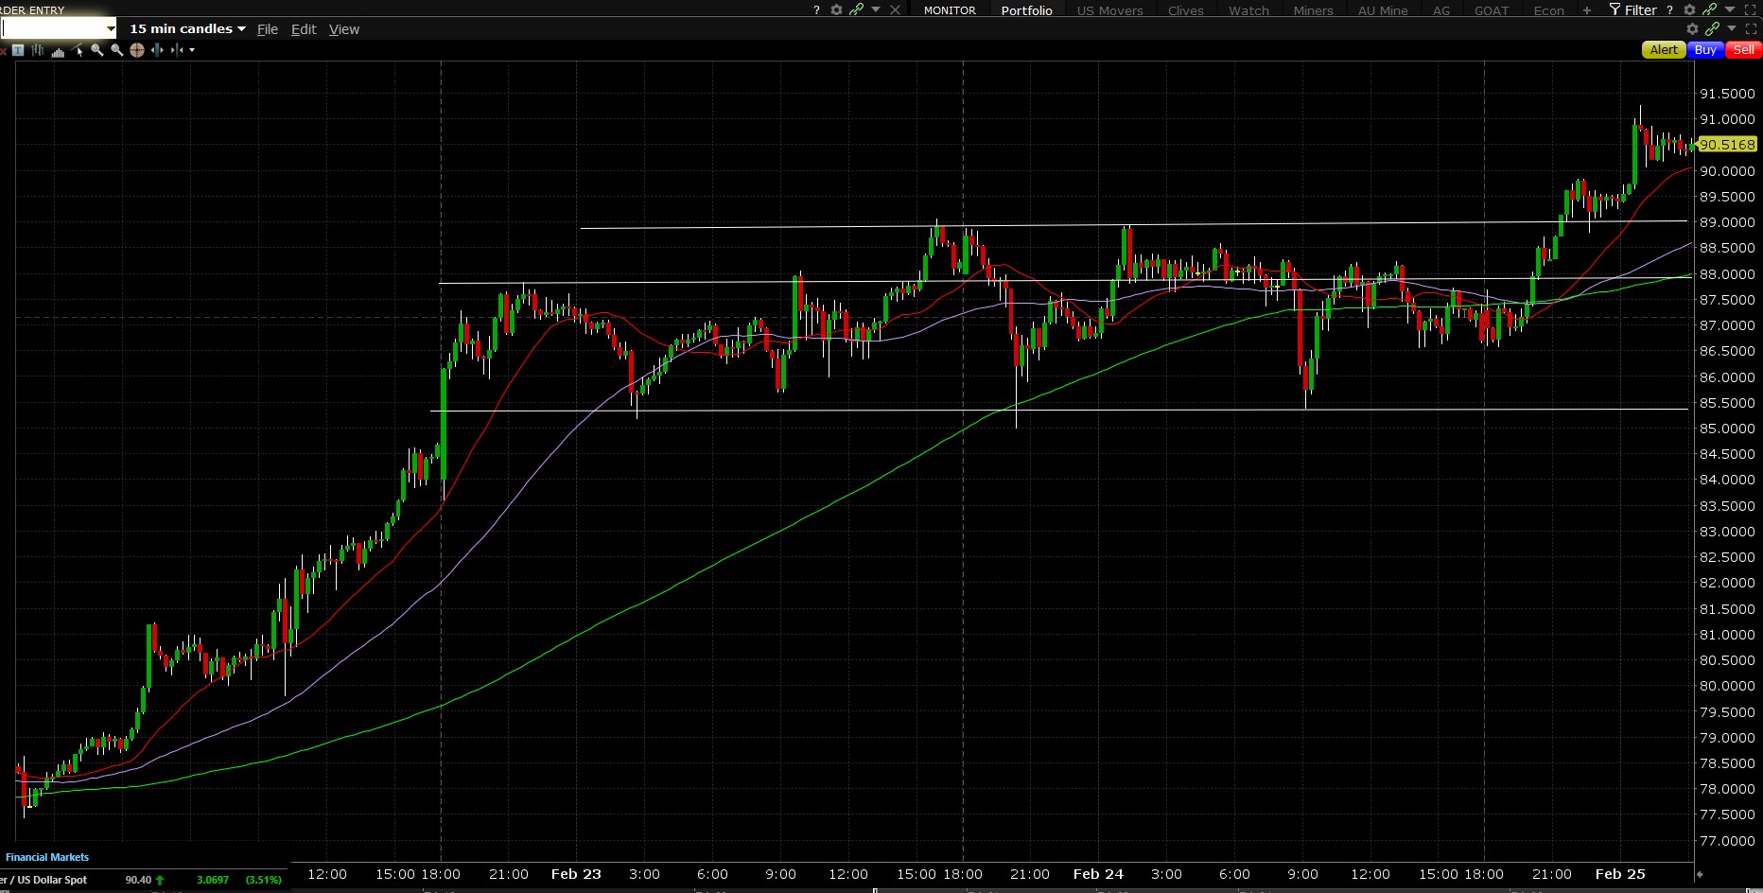Open the Edit menu
This screenshot has width=1763, height=893.
[304, 29]
